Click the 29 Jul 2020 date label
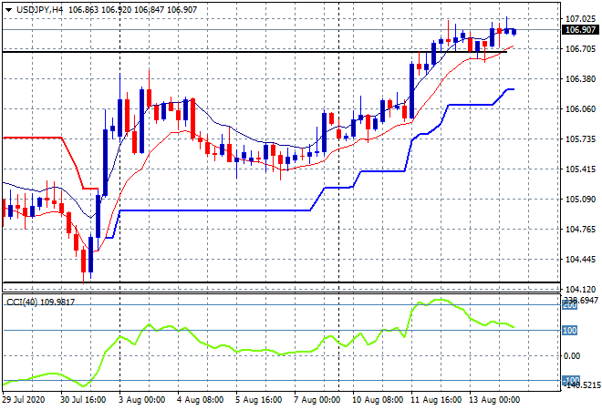This screenshot has height=410, width=602. click(x=24, y=400)
